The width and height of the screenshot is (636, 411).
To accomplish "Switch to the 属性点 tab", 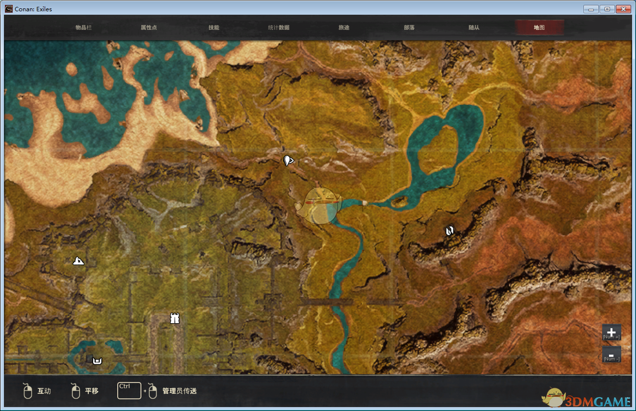I will coord(149,27).
